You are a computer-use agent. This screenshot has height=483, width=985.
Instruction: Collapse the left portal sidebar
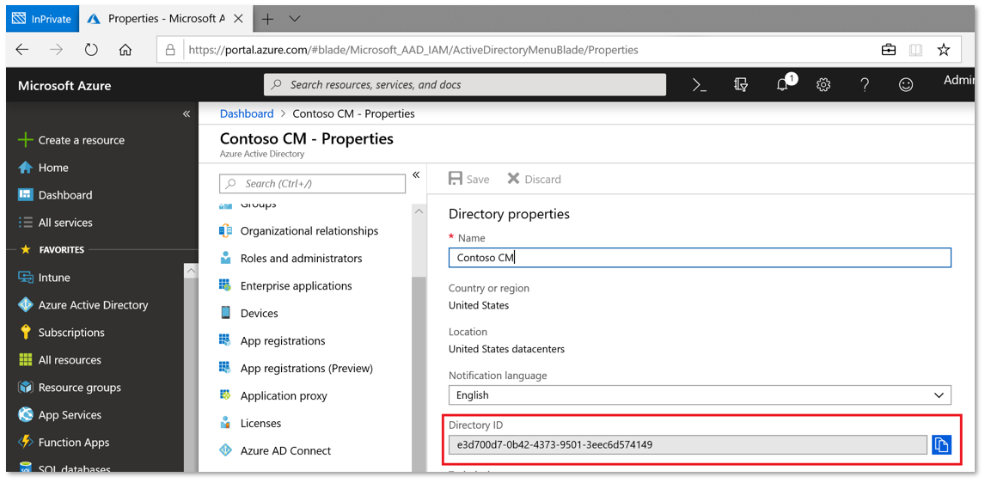point(187,113)
